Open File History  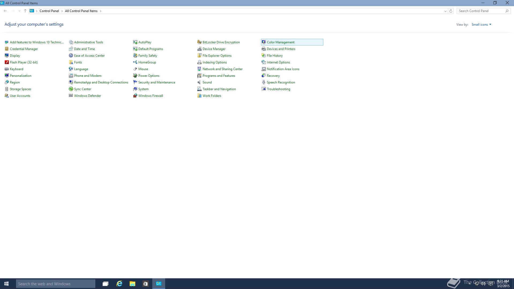[275, 56]
